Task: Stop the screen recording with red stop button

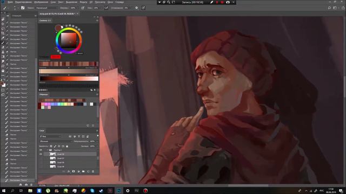Action: [222, 2]
